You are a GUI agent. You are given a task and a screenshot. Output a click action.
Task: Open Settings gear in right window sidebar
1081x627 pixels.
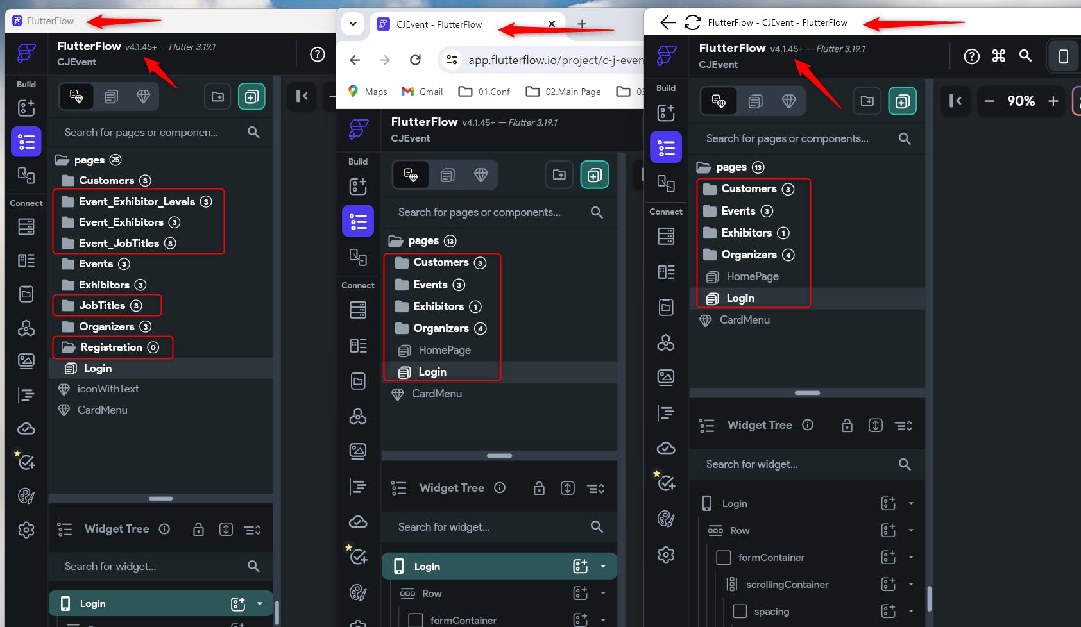tap(666, 555)
